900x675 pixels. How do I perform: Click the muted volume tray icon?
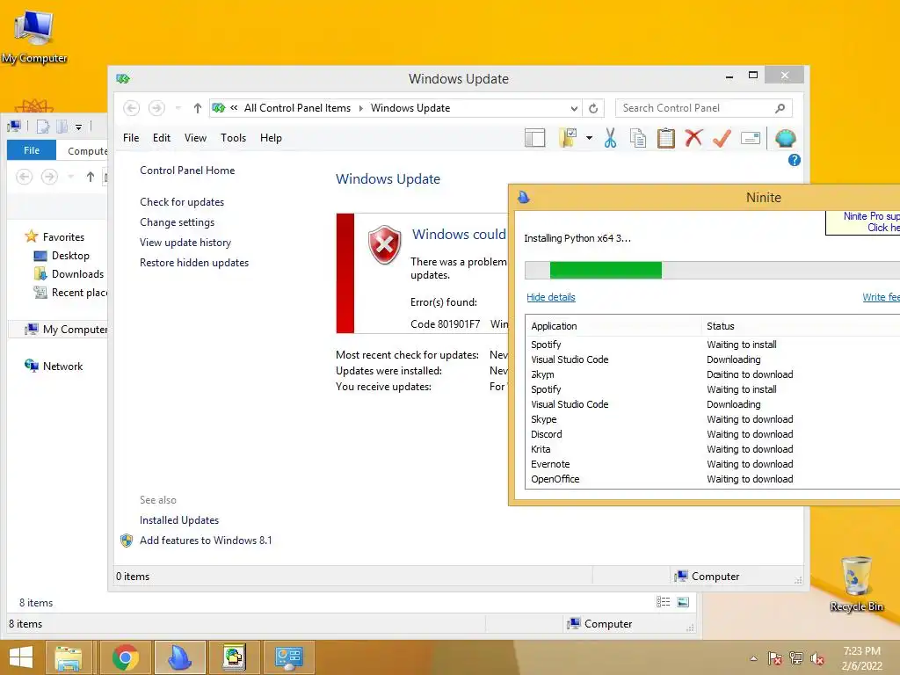click(817, 659)
